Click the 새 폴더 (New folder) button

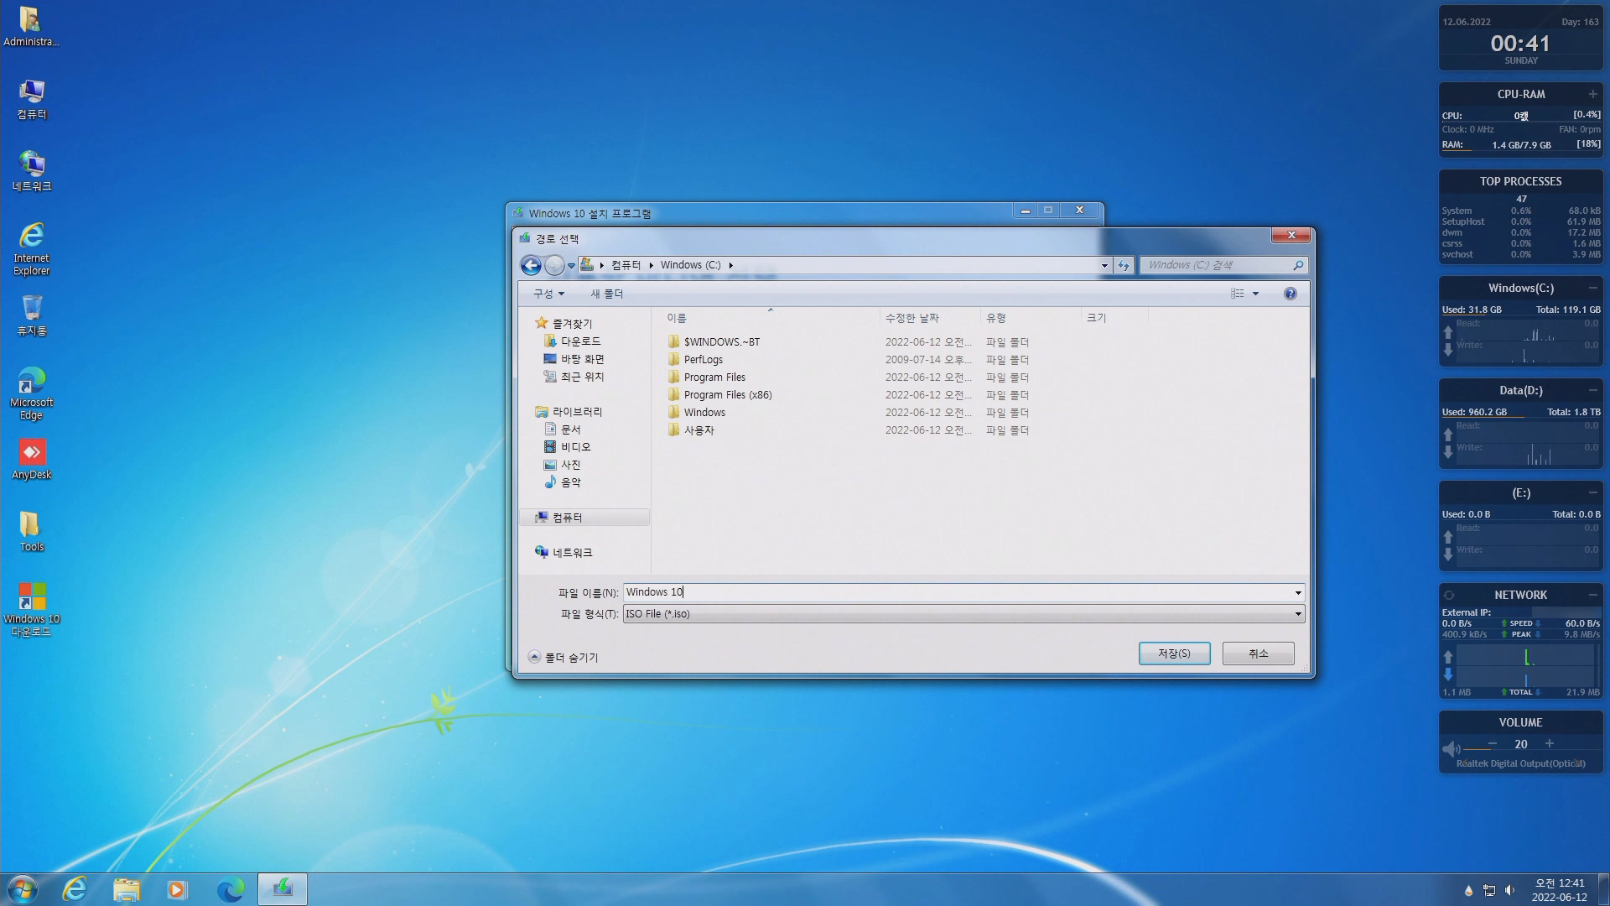[606, 294]
